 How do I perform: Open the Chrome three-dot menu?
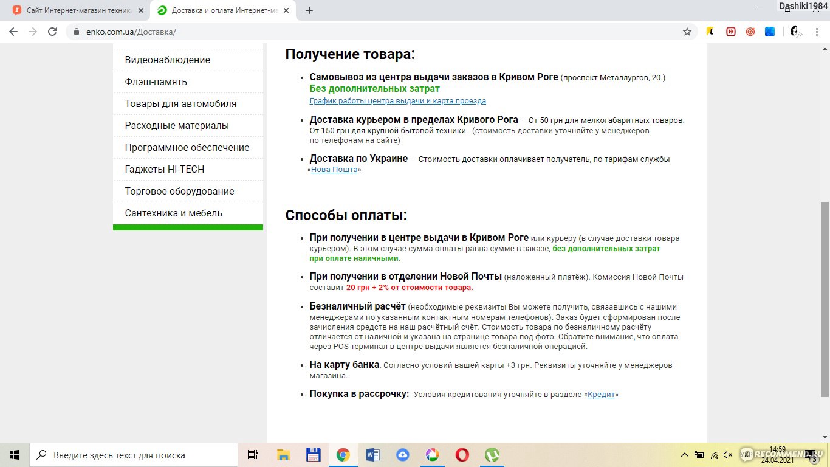(817, 32)
